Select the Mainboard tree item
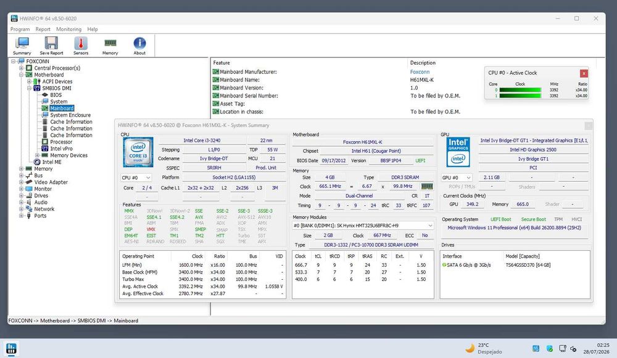This screenshot has height=358, width=617. [62, 108]
